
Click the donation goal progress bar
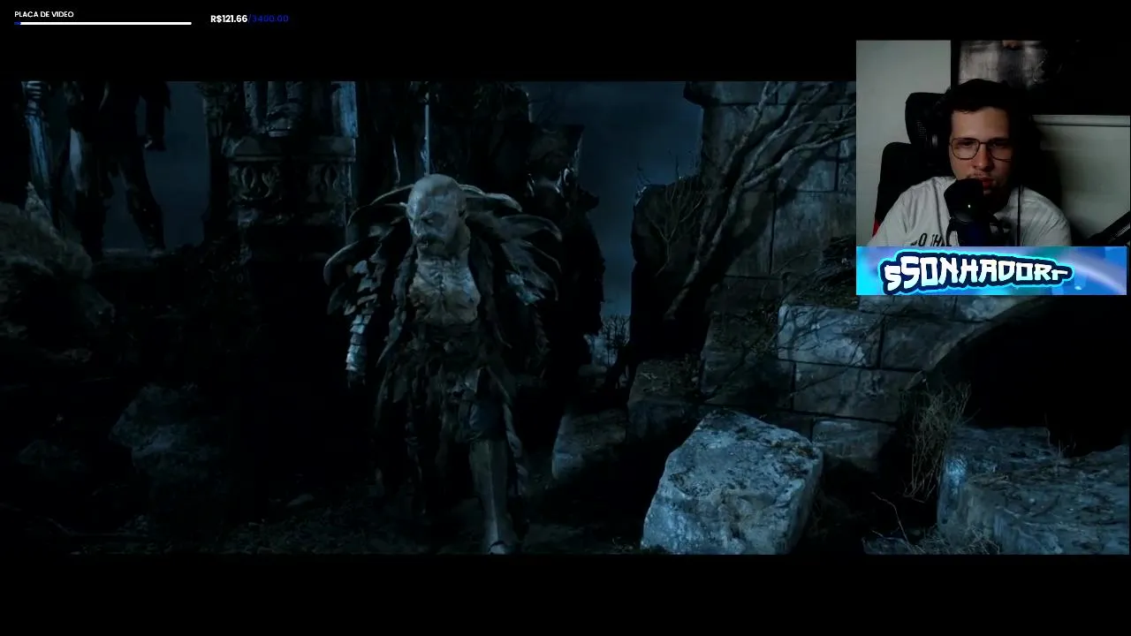point(103,23)
